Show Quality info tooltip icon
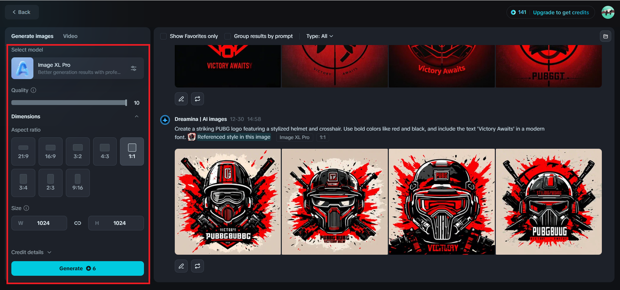The image size is (620, 290). coord(33,90)
